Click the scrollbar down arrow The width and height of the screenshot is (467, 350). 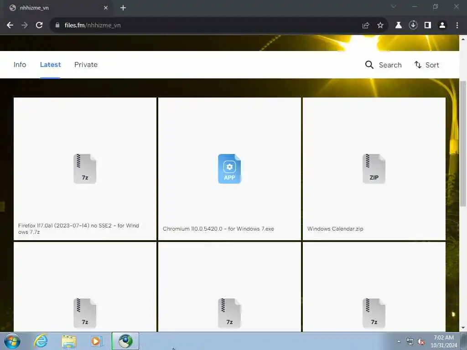pyautogui.click(x=463, y=328)
